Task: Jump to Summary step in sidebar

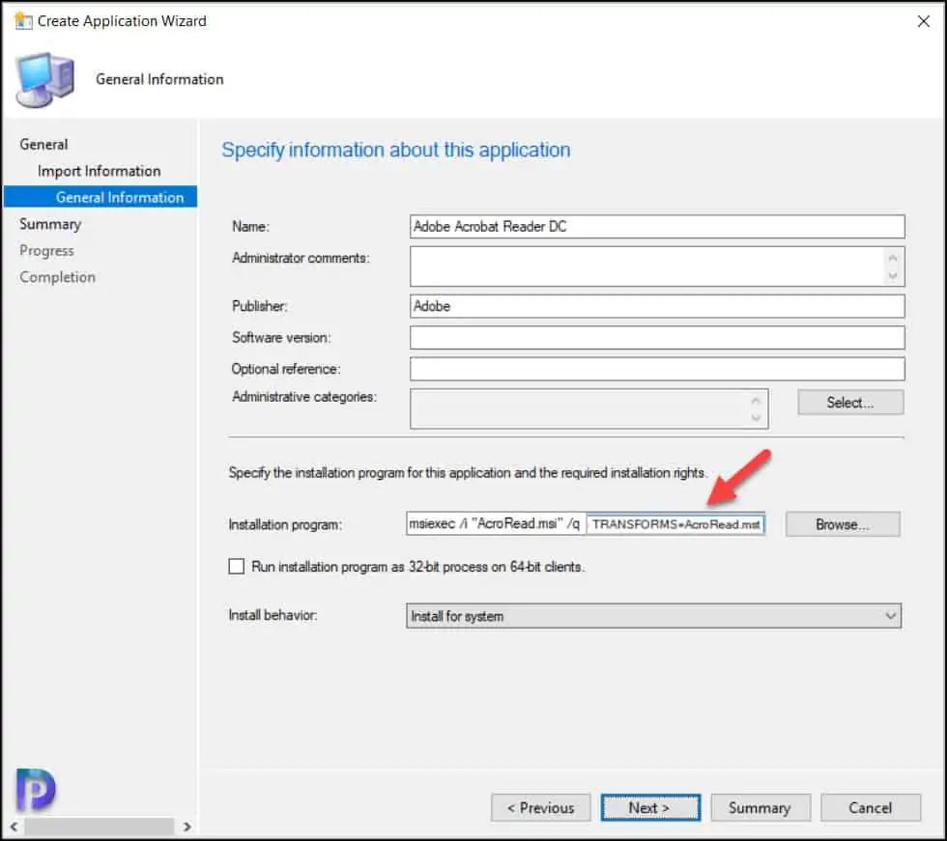Action: click(50, 224)
